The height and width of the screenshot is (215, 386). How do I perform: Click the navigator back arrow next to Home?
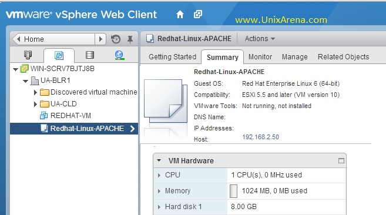pyautogui.click(x=18, y=39)
